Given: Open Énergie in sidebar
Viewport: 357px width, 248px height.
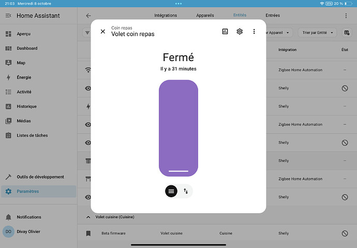Looking at the screenshot, I should 39,78.
